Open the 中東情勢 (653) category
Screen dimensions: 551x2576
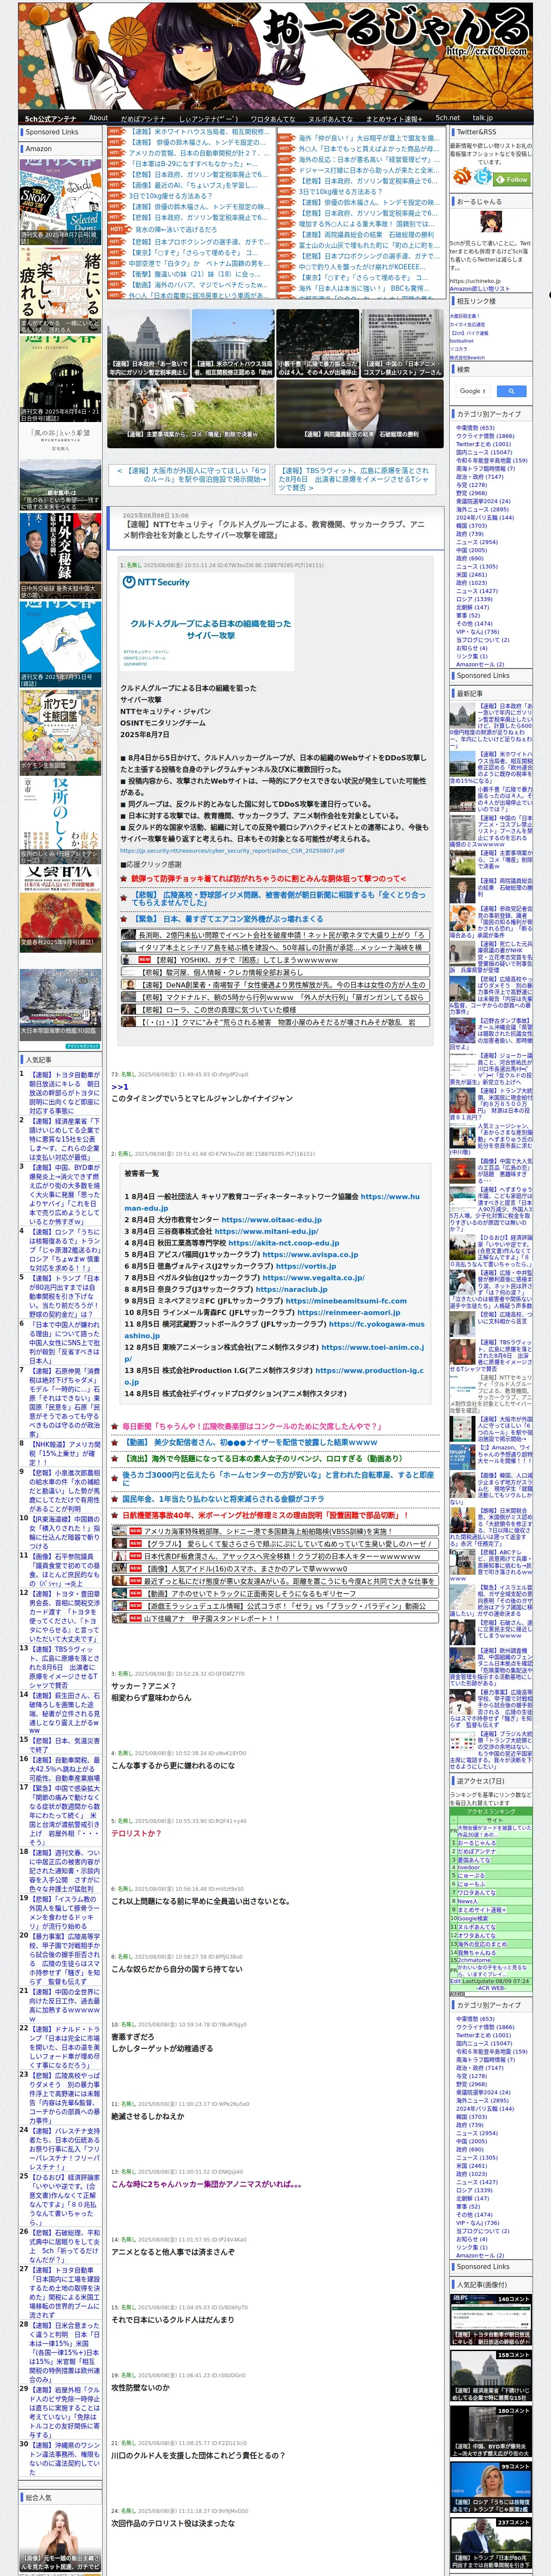[x=475, y=428]
